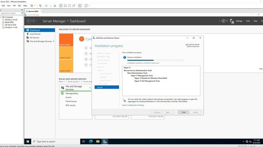Open the notifications flag icon

232,21
